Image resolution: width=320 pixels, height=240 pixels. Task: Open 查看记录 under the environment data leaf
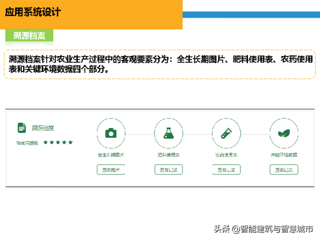pyautogui.click(x=284, y=170)
